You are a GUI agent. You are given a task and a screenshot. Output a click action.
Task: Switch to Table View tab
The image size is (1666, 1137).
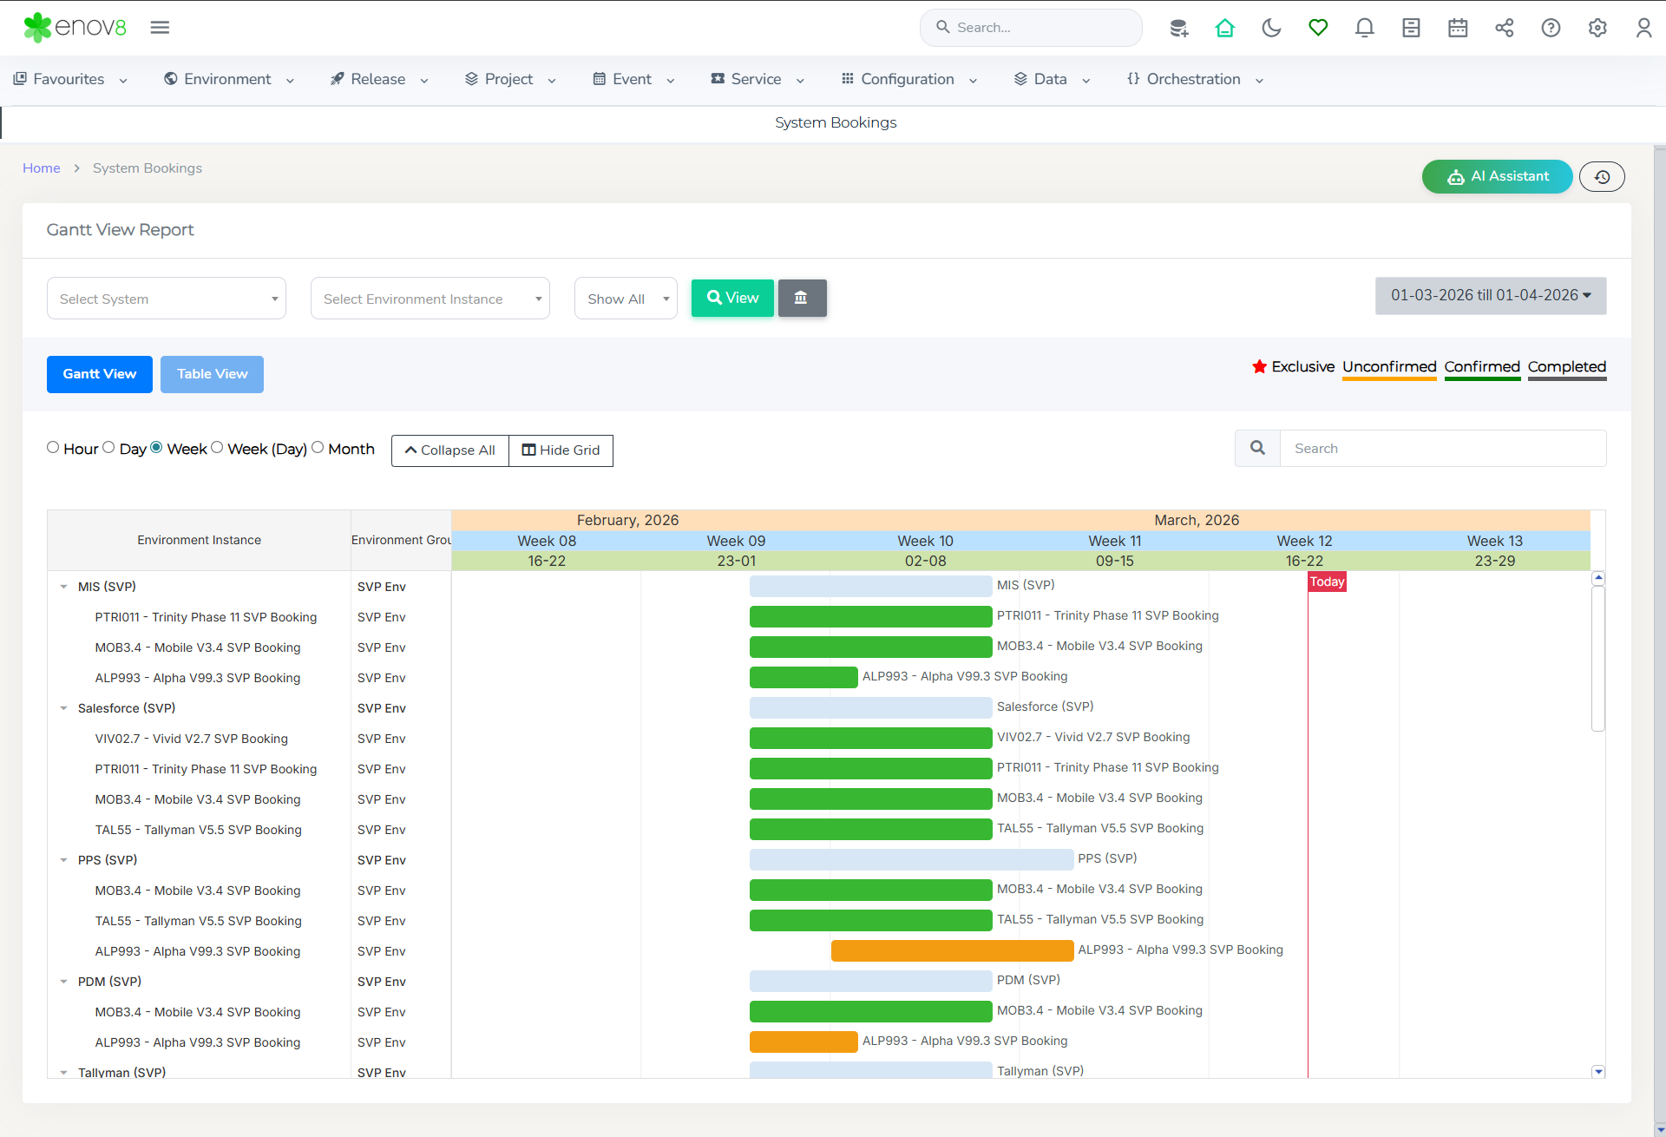[212, 374]
